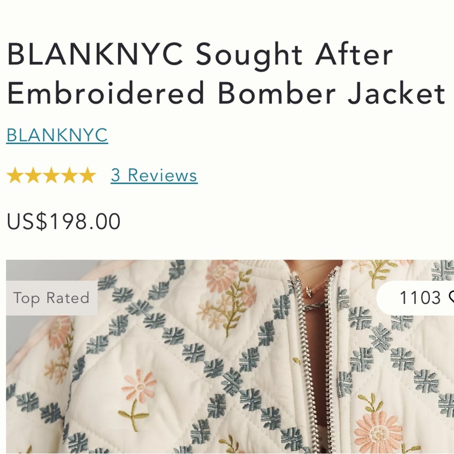Click the 1103 favorites count pill
This screenshot has width=454, height=454.
(415, 298)
